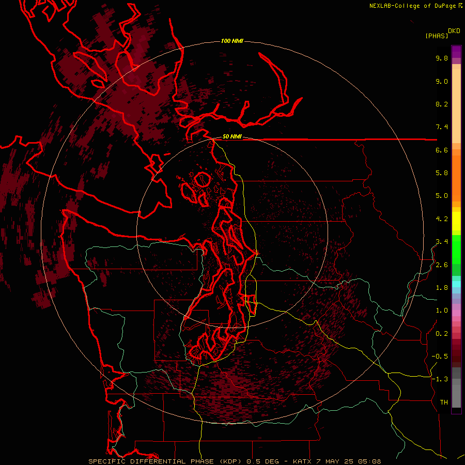The height and width of the screenshot is (465, 465).
Task: Click the TH threshold label in legend
Action: pyautogui.click(x=444, y=402)
